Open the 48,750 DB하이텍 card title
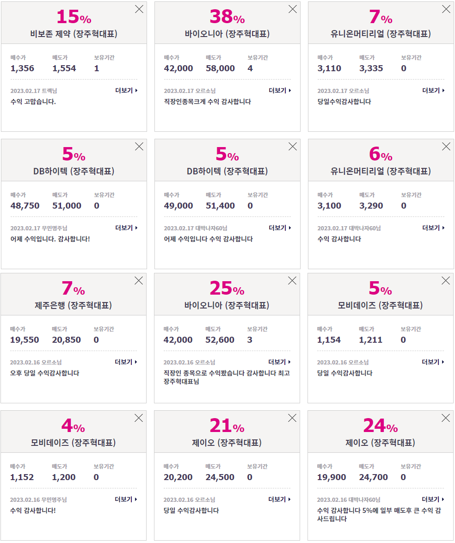Viewport: 455px width, 543px height. [x=74, y=172]
